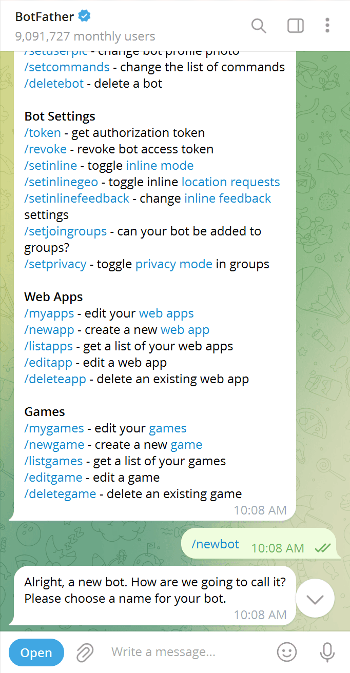This screenshot has height=673, width=350.
Task: Open the web app link after /newapp
Action: coord(185,330)
